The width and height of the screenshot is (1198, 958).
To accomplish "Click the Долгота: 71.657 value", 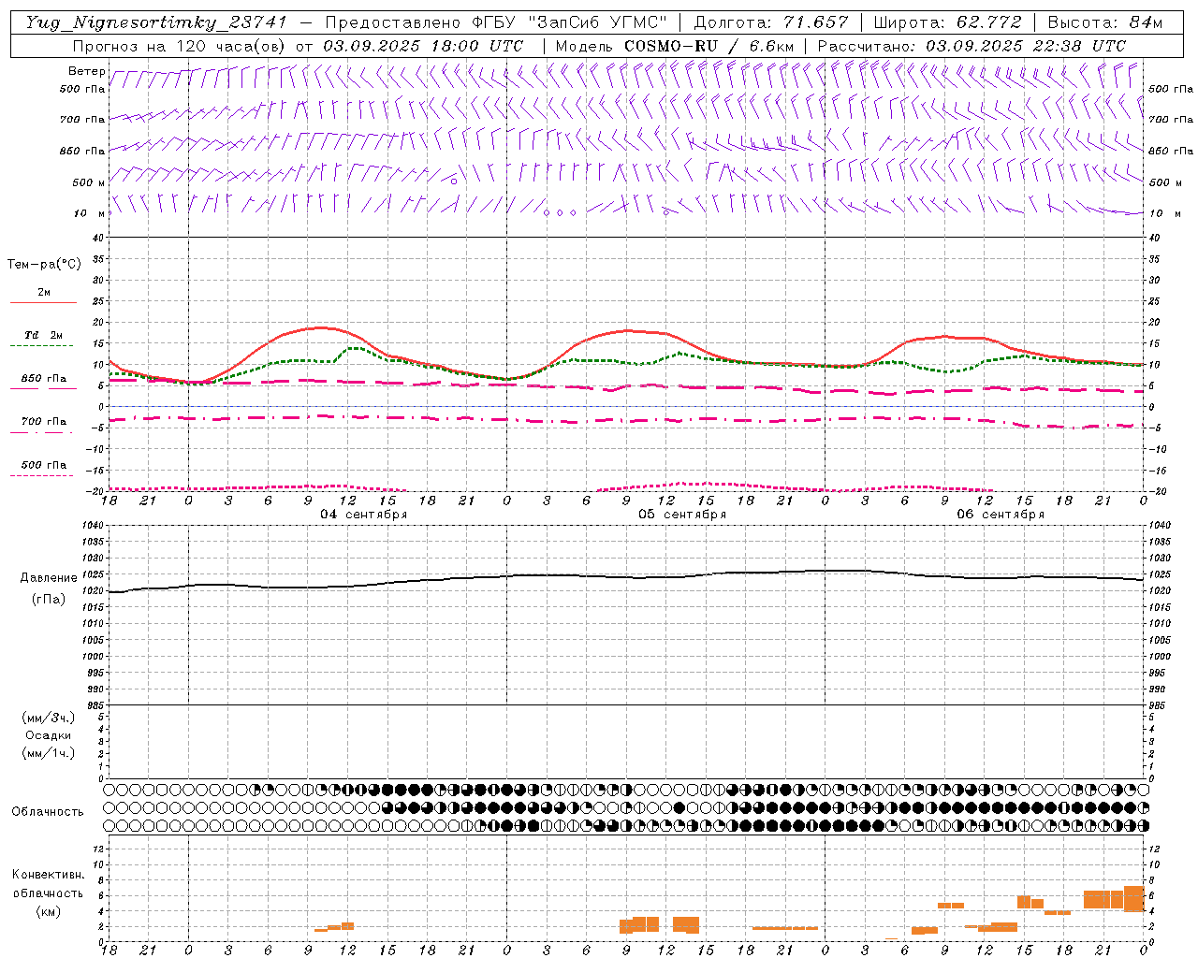I will point(771,22).
